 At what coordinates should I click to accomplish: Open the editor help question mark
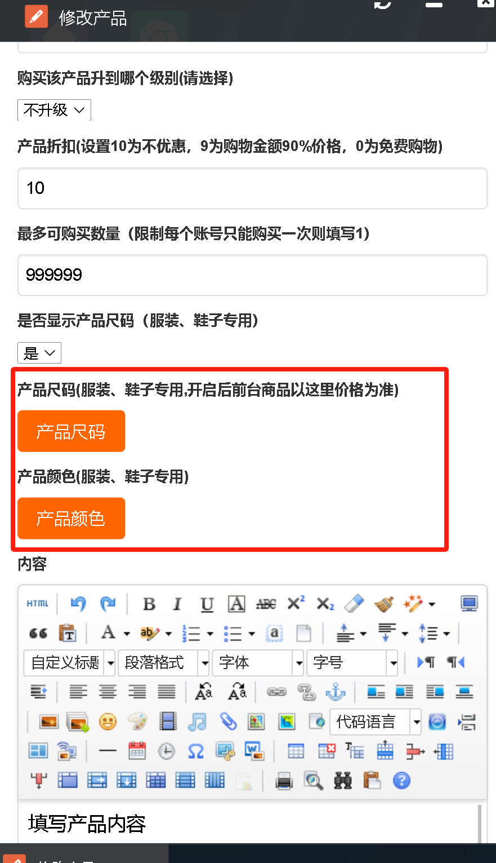click(x=401, y=781)
